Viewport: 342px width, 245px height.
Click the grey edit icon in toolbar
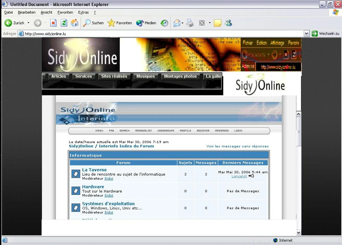point(202,23)
